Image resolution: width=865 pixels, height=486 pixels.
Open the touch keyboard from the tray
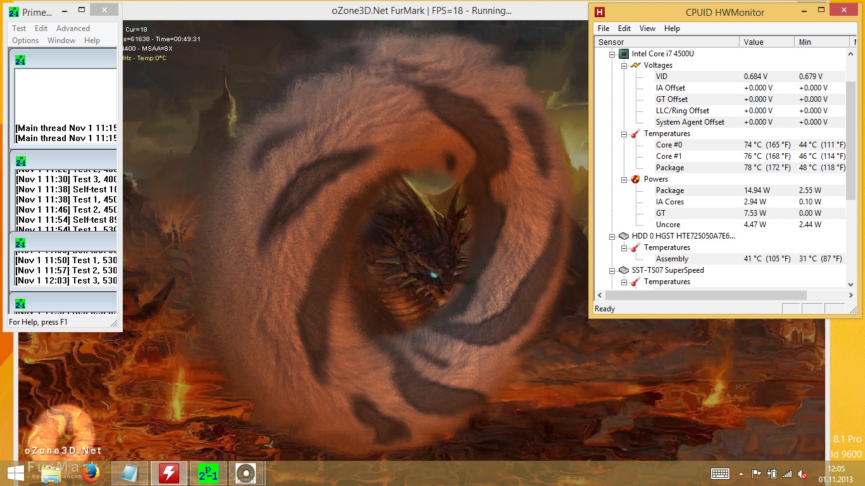(720, 473)
